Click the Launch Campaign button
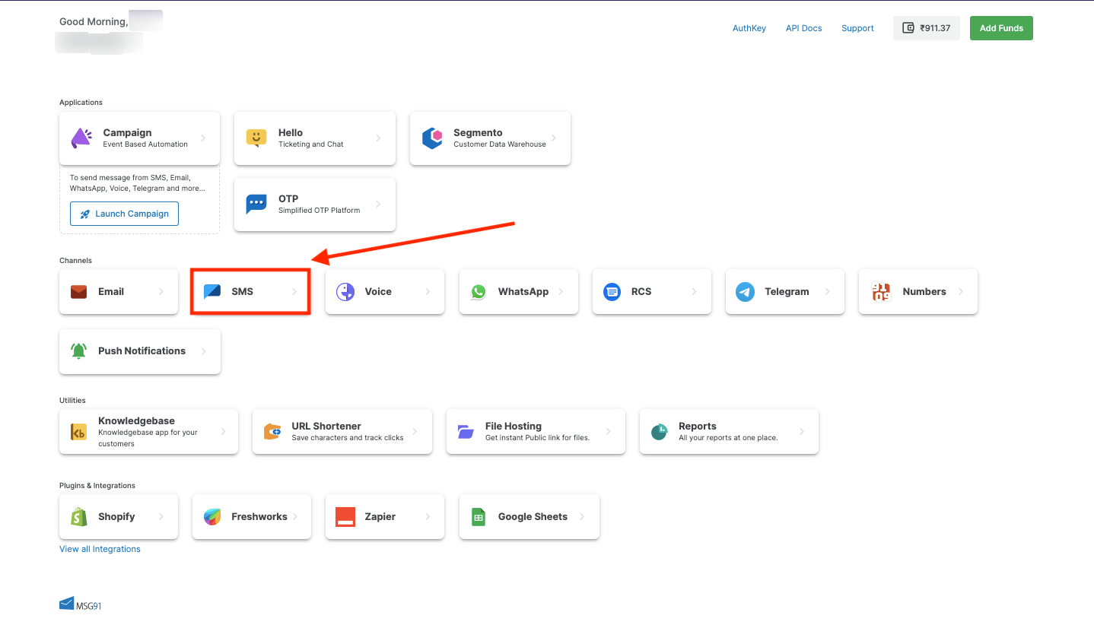The height and width of the screenshot is (628, 1094). point(124,214)
